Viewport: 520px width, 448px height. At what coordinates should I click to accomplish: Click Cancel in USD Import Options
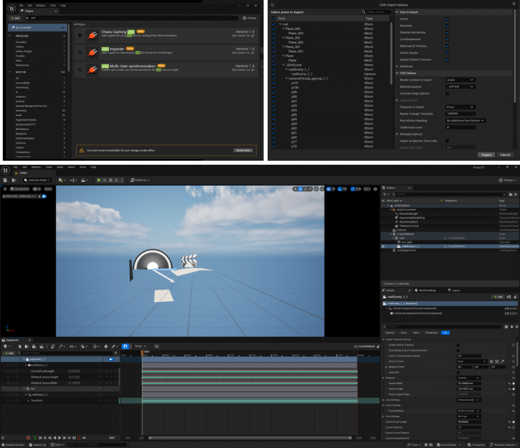[505, 155]
